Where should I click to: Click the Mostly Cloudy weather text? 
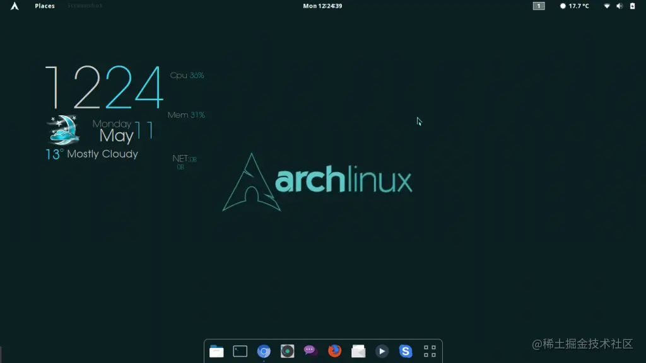pyautogui.click(x=103, y=154)
